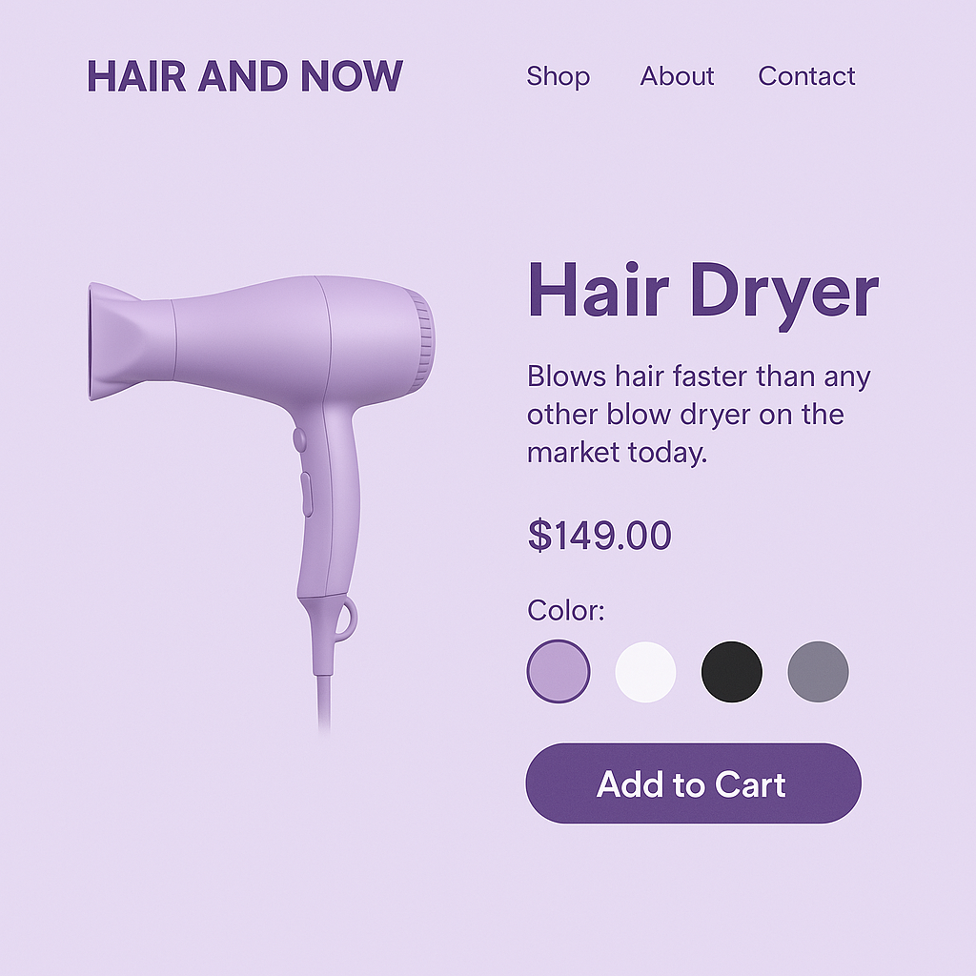The width and height of the screenshot is (976, 976).
Task: Open the Contact menu item
Action: tap(806, 76)
